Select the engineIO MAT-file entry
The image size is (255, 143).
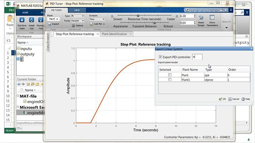point(33,102)
